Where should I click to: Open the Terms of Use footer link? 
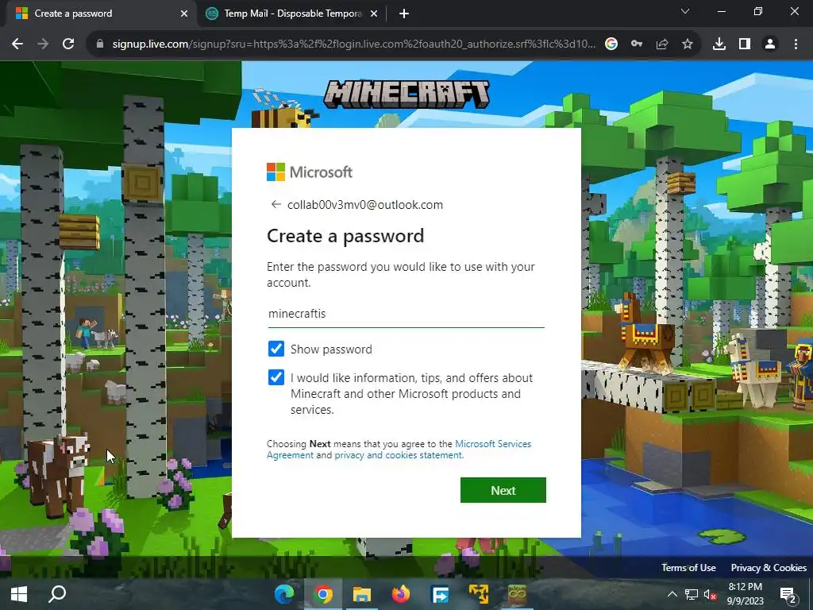[x=688, y=567]
